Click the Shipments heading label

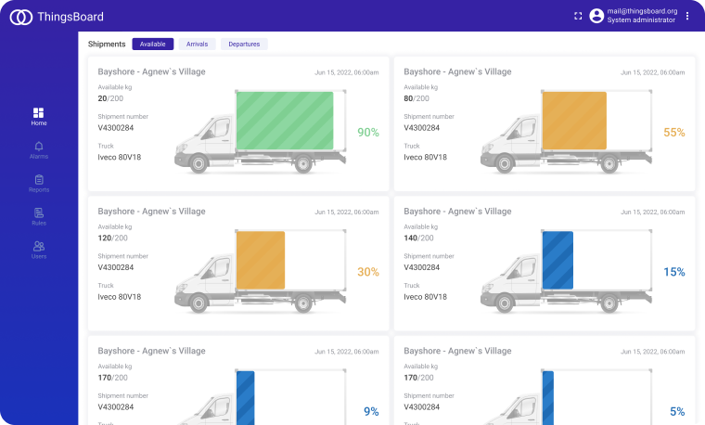click(107, 44)
